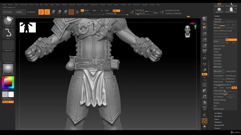241x135 pixels.
Task: Toggle the Persp perspective icon
Action: click(x=204, y=51)
